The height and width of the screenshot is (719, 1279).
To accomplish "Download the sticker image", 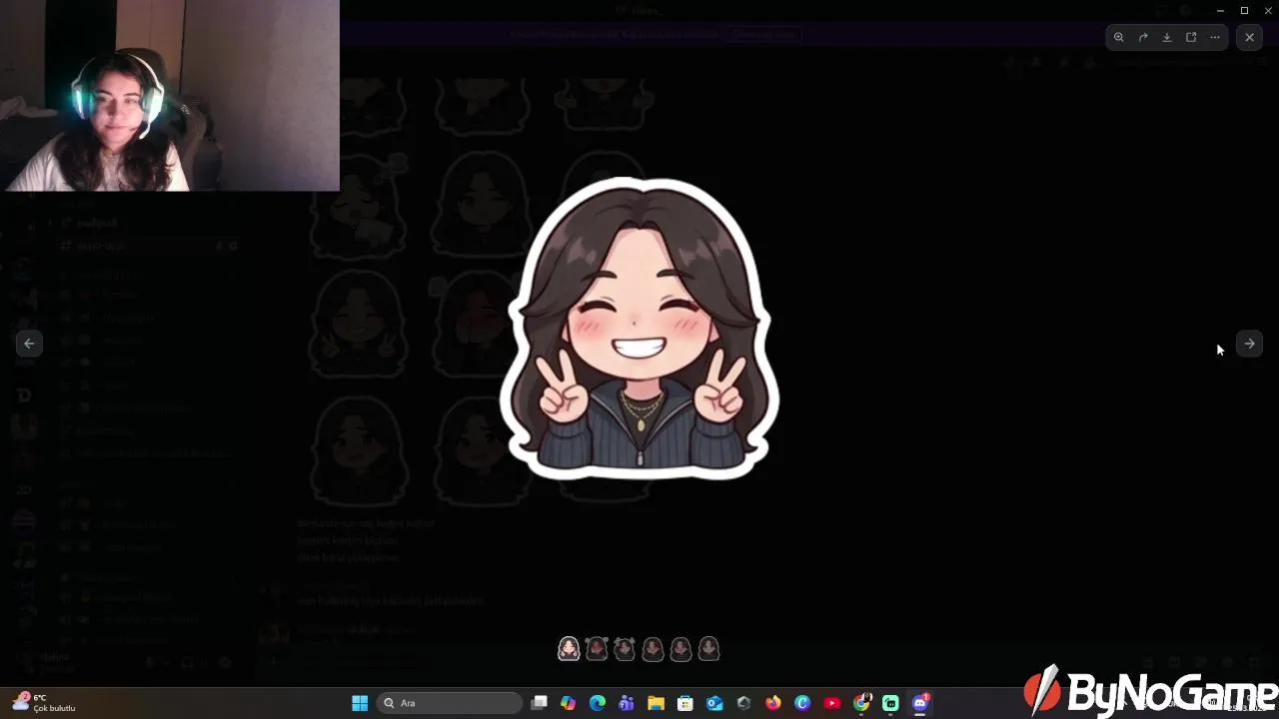I will pos(1167,37).
